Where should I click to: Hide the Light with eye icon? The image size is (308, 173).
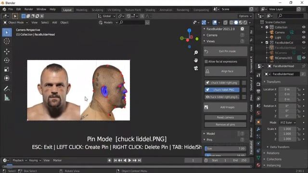point(304,37)
